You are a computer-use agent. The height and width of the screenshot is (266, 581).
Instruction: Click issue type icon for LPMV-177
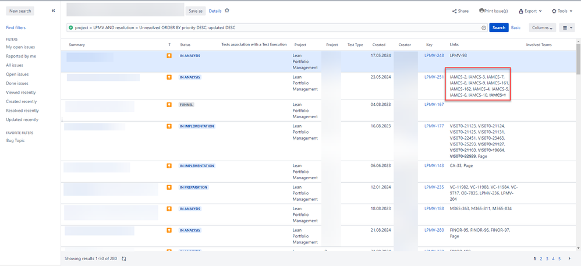169,126
